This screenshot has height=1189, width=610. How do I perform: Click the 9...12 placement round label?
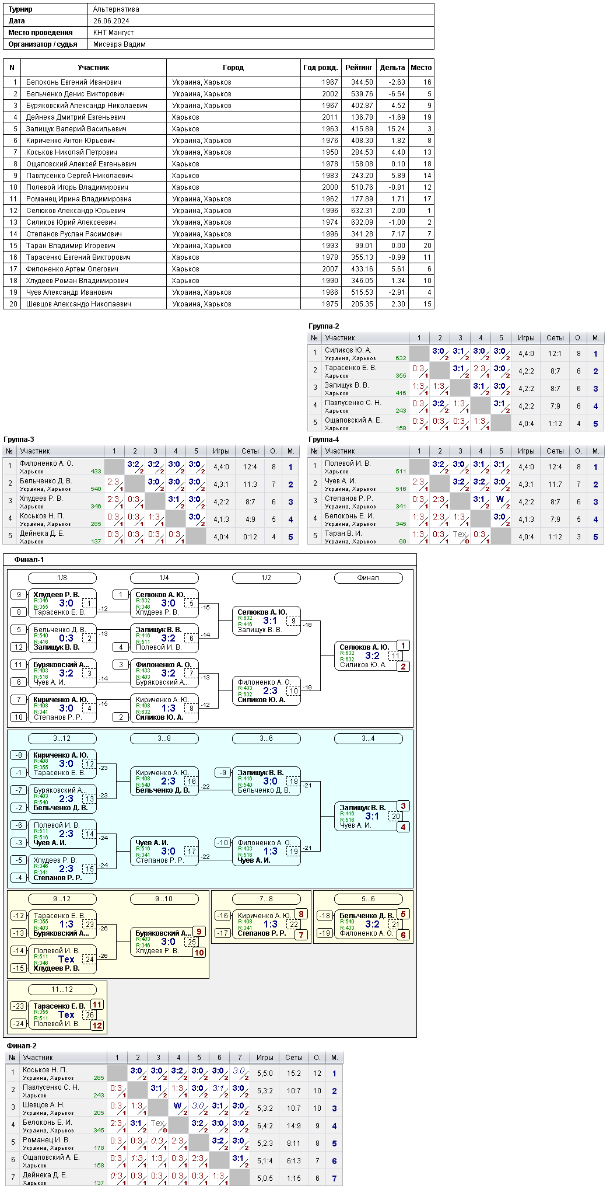tap(62, 899)
